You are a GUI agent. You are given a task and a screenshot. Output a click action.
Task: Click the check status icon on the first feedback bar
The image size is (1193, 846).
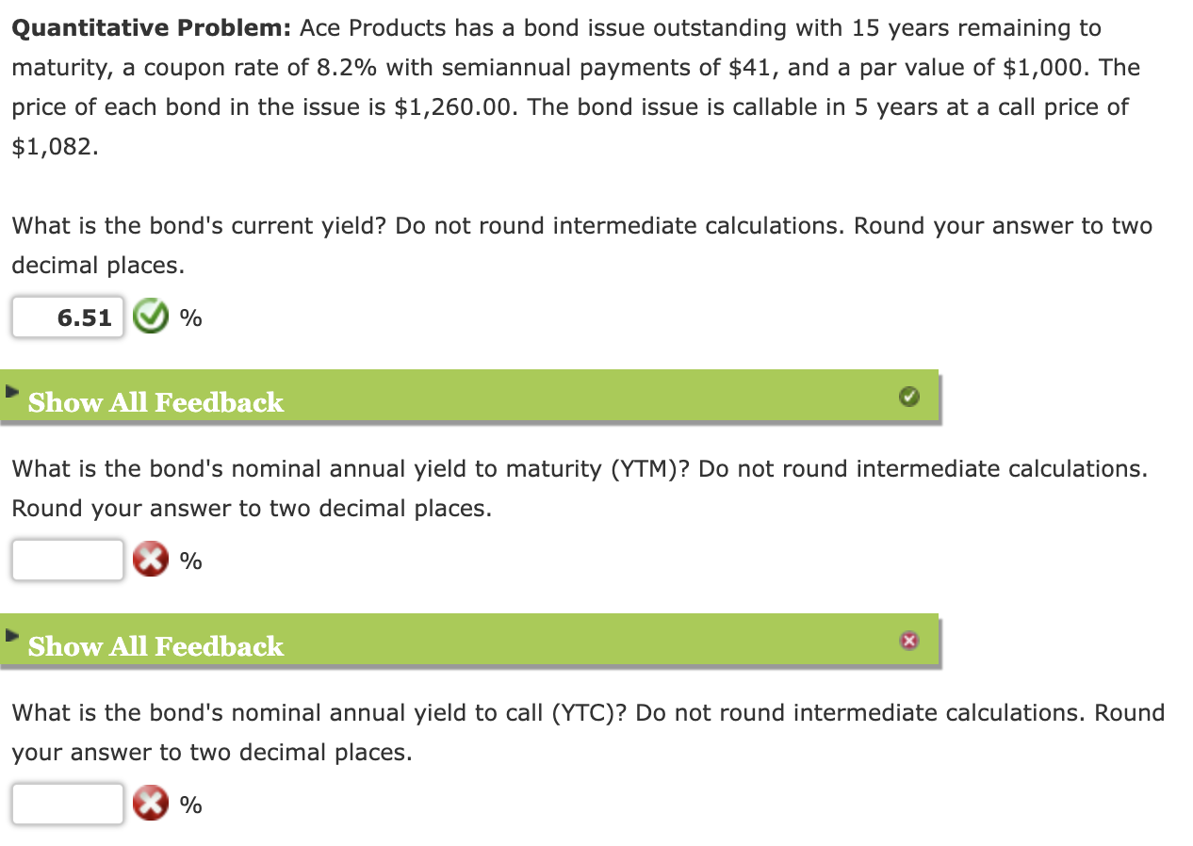[x=909, y=397]
